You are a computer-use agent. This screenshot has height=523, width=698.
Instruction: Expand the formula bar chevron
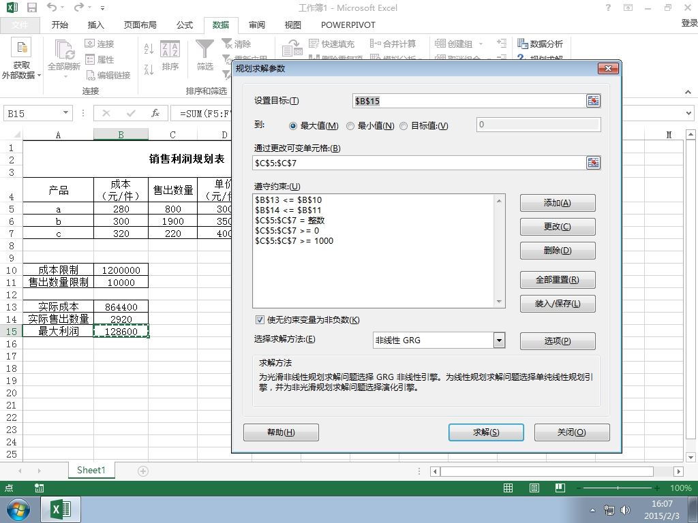click(688, 113)
